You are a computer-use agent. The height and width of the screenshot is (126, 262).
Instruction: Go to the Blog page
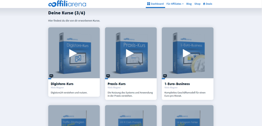click(189, 4)
